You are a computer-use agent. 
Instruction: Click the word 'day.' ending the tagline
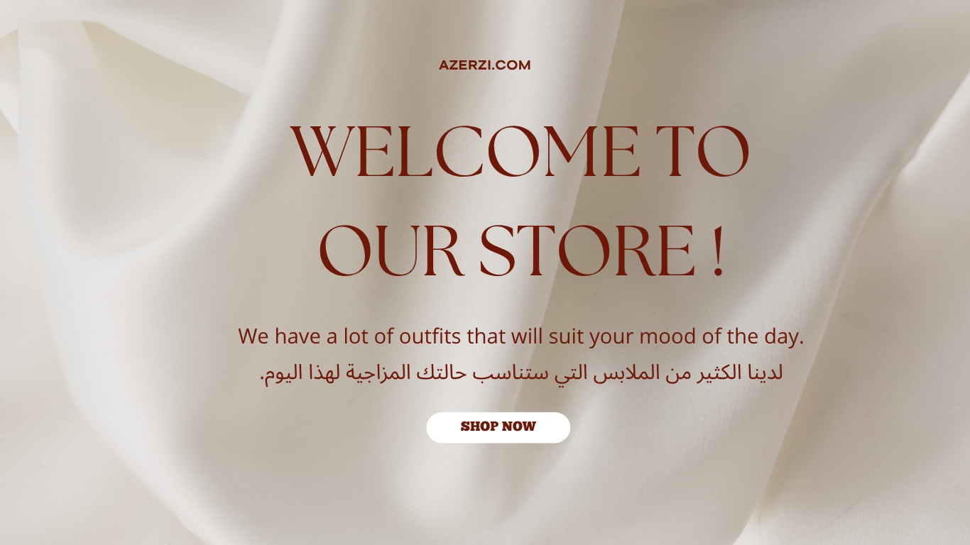pos(784,336)
